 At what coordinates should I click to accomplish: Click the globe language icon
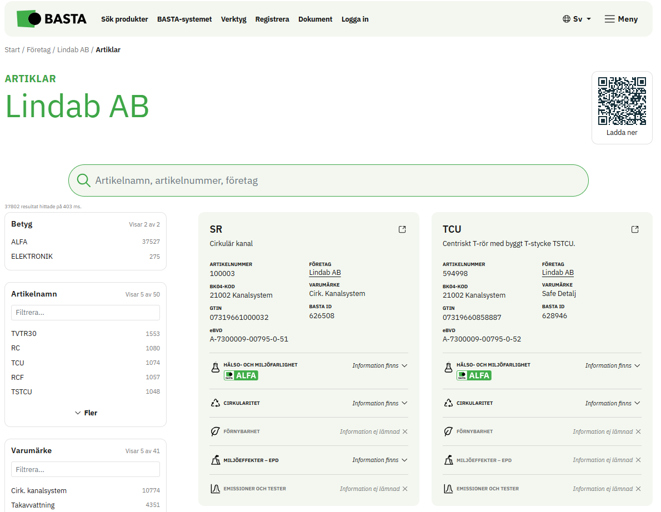[x=567, y=19]
